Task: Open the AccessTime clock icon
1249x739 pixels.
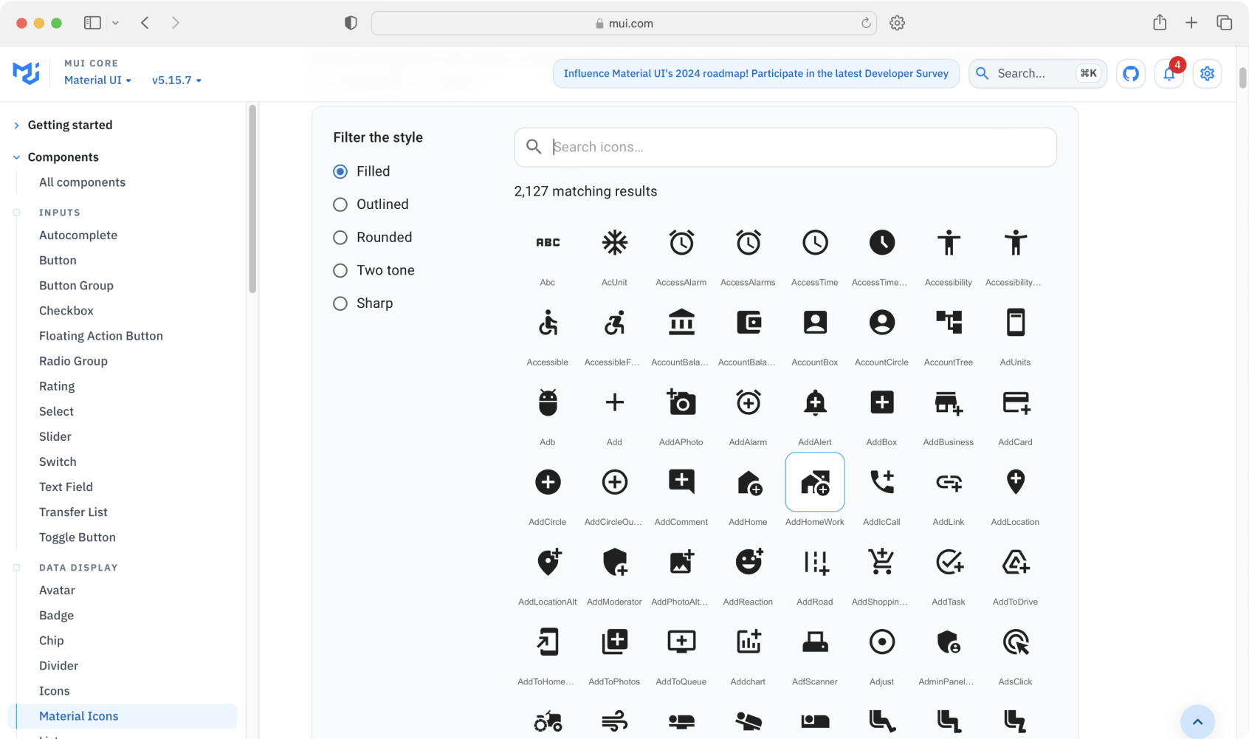Action: tap(815, 243)
